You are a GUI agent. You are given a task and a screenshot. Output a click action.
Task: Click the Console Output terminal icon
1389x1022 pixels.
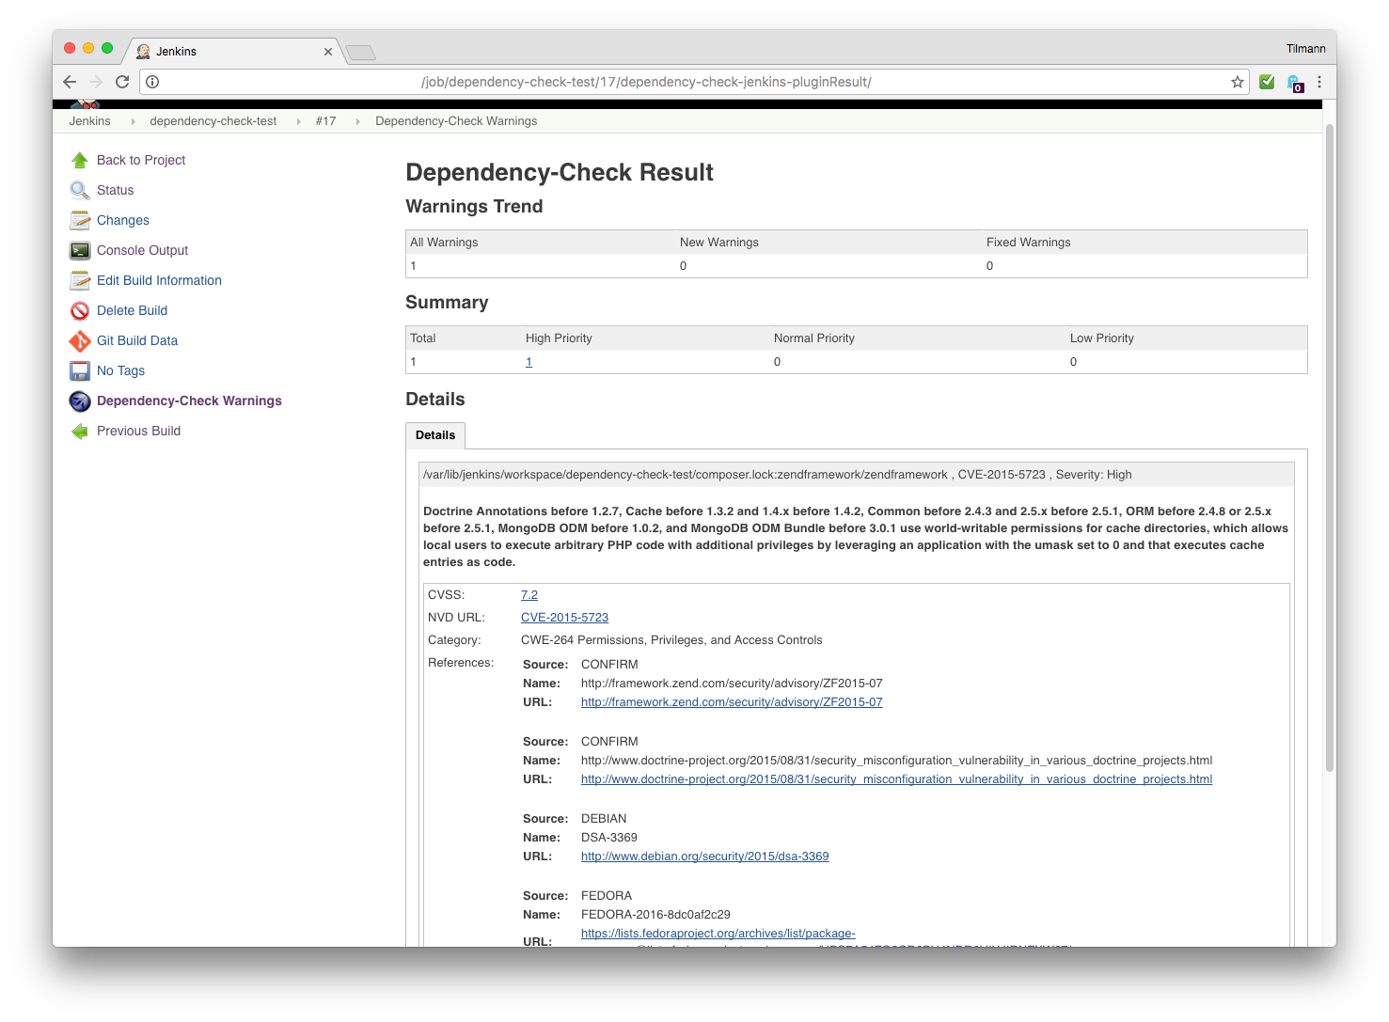[x=80, y=250]
